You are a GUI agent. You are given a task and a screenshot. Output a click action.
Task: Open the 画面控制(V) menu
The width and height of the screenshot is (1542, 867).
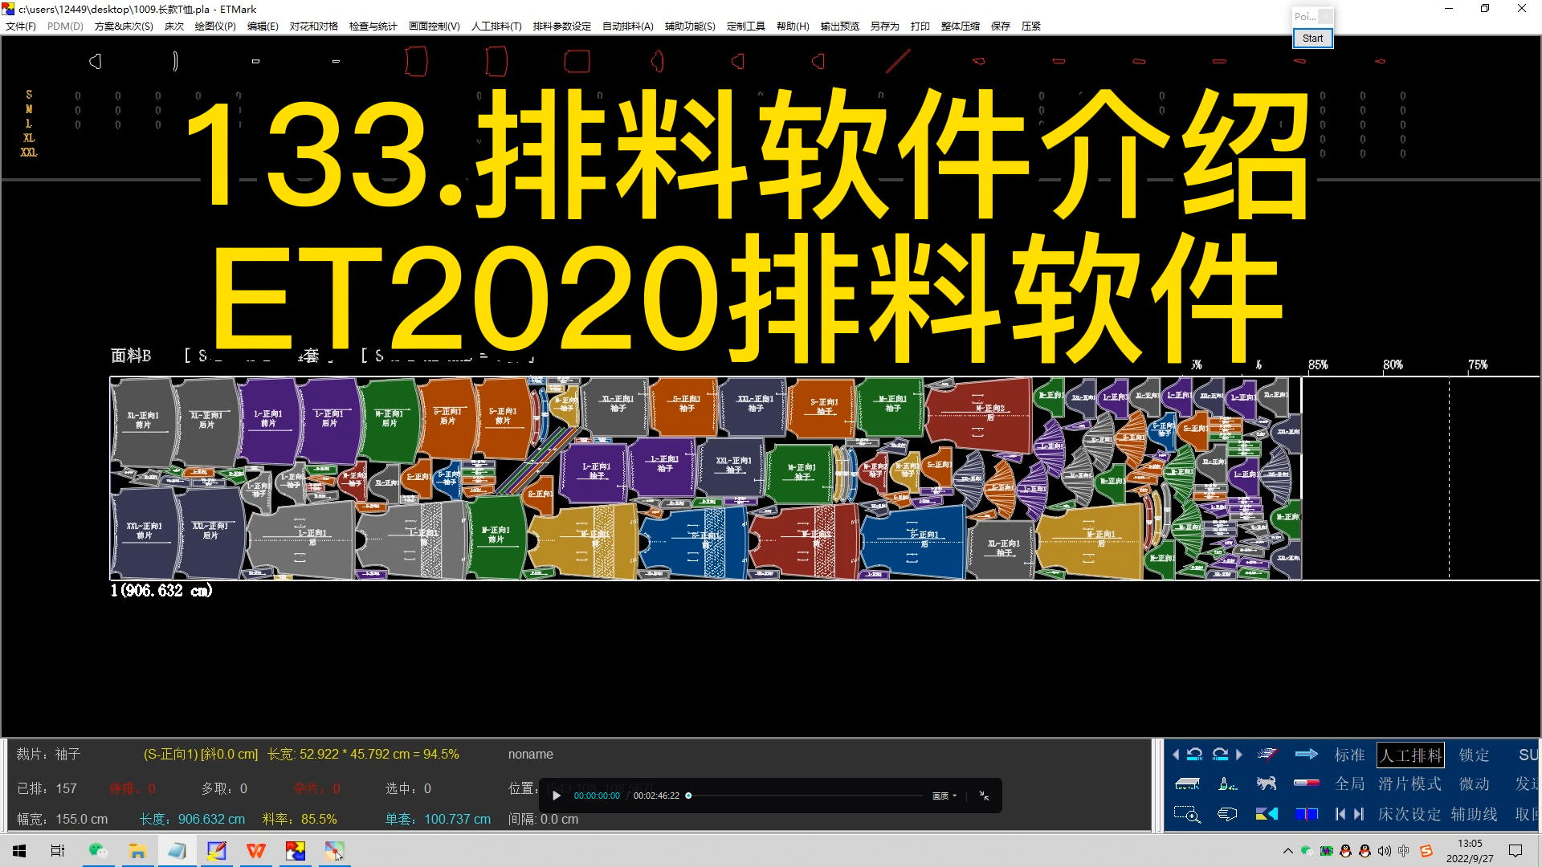[x=434, y=26]
